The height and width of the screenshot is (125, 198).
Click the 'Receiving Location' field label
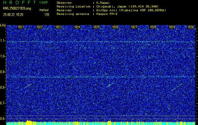[x=74, y=7]
